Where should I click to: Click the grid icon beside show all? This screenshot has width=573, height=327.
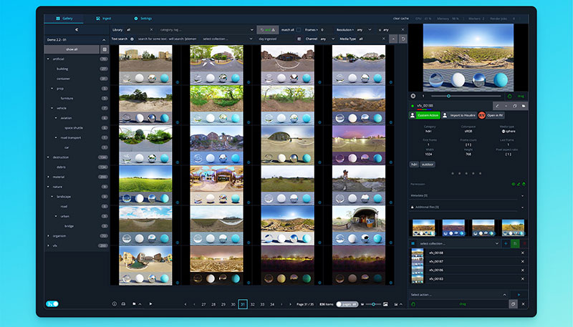[x=105, y=49]
